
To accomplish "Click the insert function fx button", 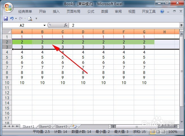I will click(x=66, y=25).
